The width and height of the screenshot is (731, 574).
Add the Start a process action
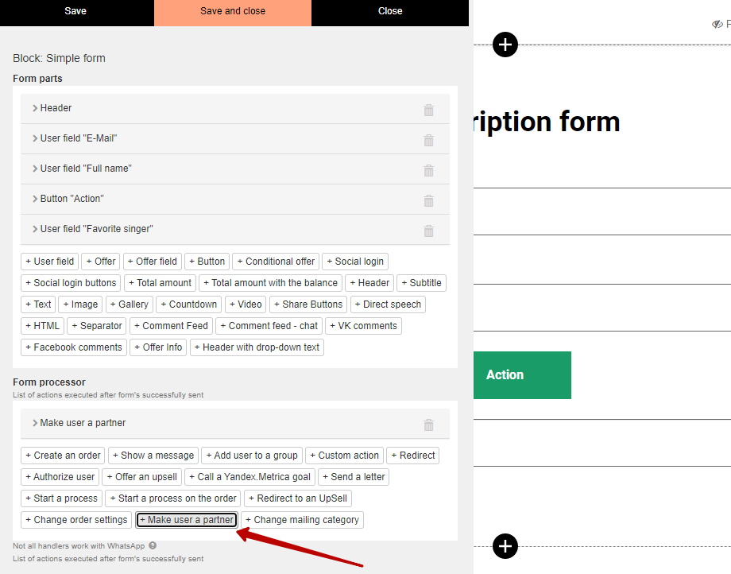[61, 498]
